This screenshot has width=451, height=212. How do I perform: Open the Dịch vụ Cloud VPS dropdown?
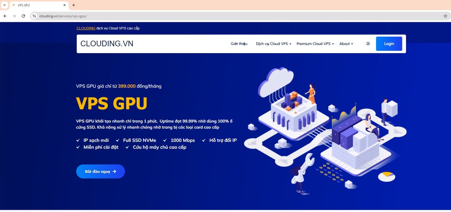tap(273, 43)
